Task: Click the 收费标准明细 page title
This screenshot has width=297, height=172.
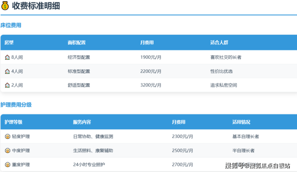Action: pos(36,6)
